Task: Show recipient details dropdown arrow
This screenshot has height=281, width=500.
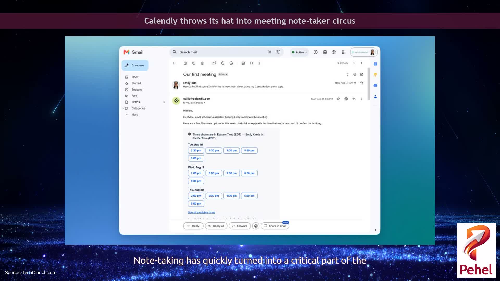Action: click(x=205, y=103)
